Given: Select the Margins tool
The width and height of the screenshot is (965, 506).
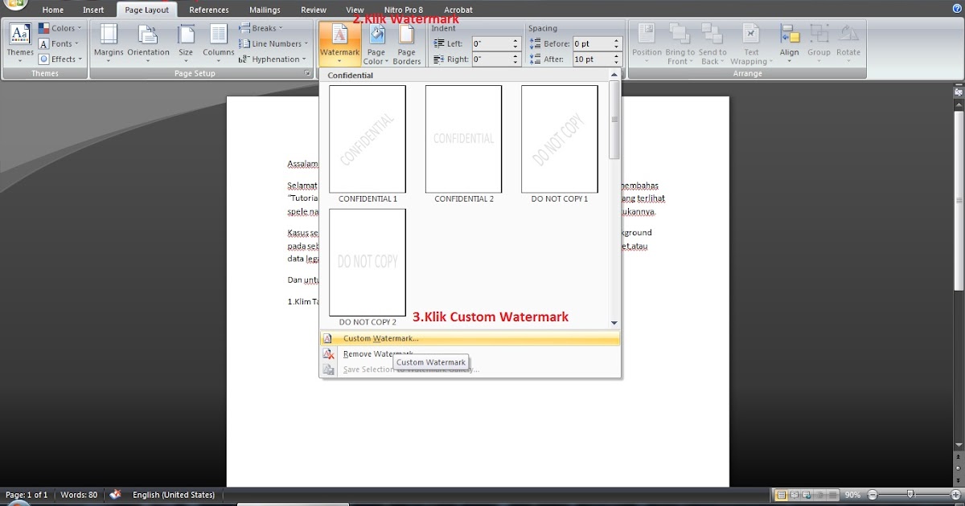Looking at the screenshot, I should [109, 42].
